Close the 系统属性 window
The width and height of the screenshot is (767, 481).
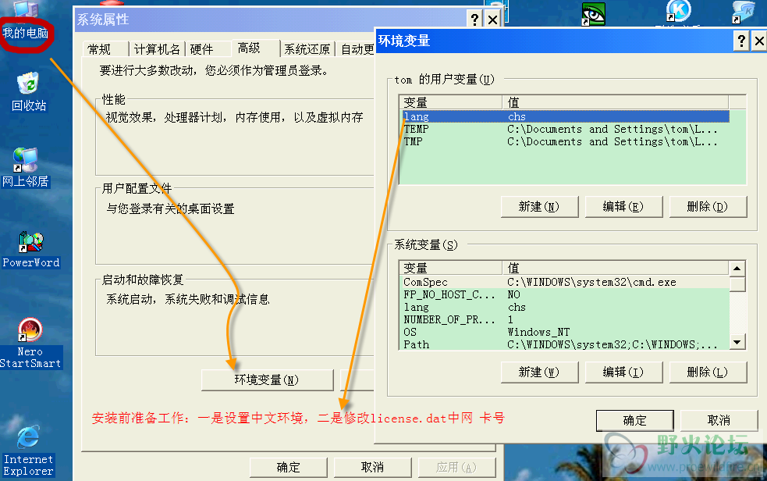pyautogui.click(x=492, y=20)
